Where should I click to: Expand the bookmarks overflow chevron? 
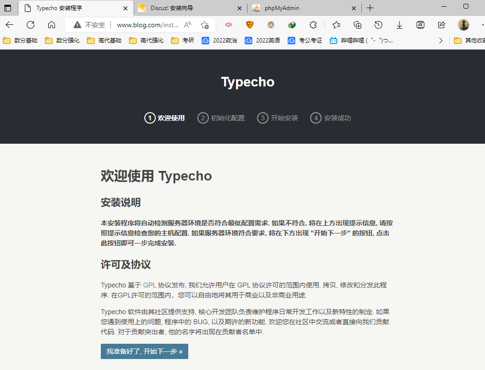441,41
